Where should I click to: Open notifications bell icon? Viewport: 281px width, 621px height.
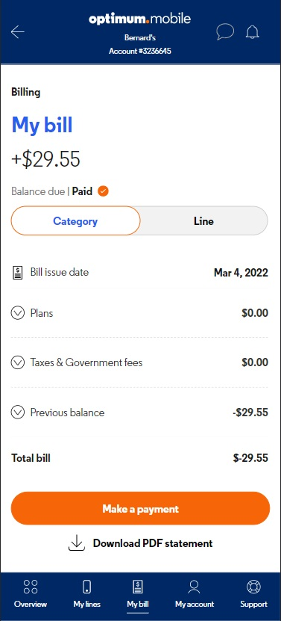(252, 32)
